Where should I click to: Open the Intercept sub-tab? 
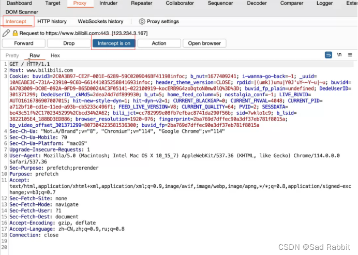click(16, 21)
